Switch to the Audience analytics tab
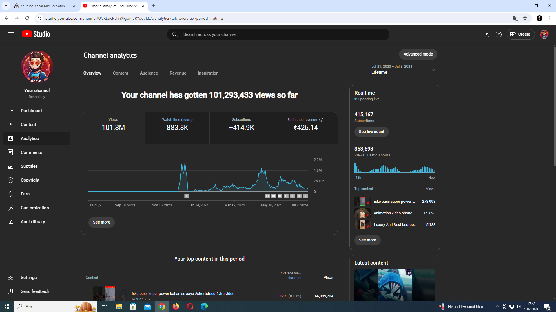Image resolution: width=556 pixels, height=312 pixels. (x=149, y=73)
